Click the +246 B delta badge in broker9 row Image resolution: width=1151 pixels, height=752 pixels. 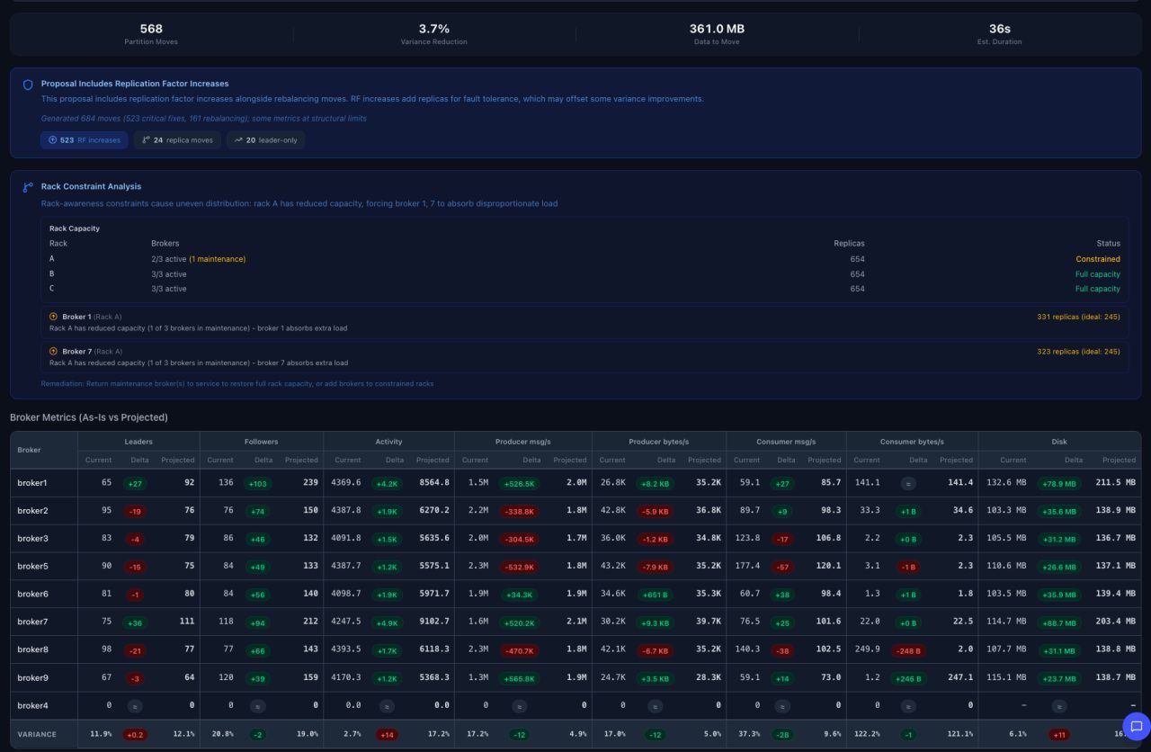[908, 678]
